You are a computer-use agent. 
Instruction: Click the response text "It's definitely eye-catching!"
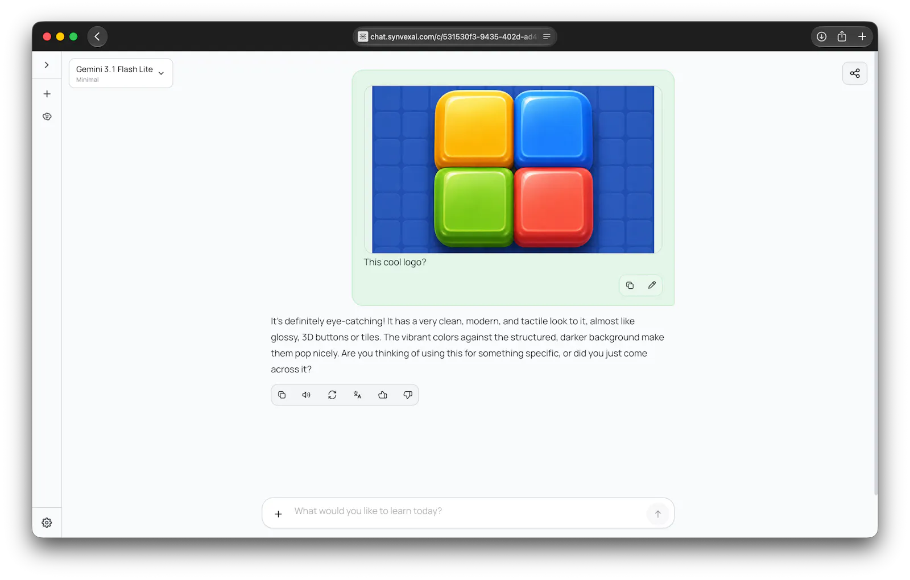328,321
